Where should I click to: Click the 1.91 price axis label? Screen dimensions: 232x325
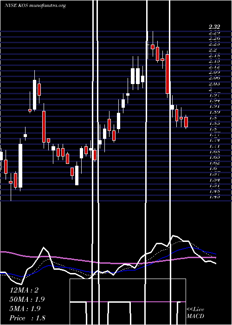point(214,106)
